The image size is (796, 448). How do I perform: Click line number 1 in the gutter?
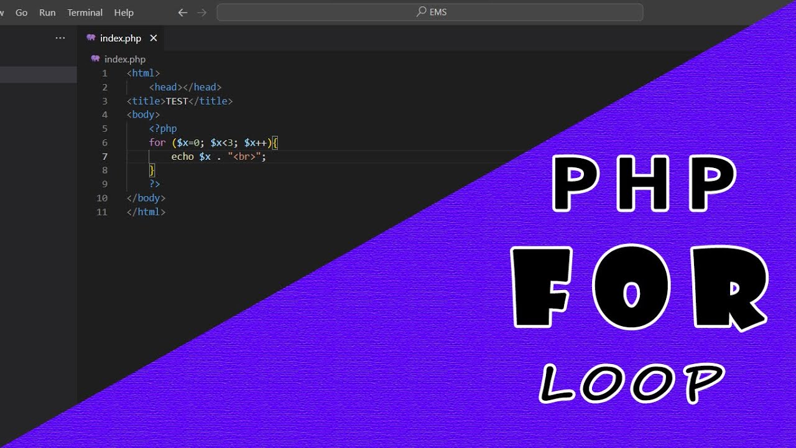104,73
